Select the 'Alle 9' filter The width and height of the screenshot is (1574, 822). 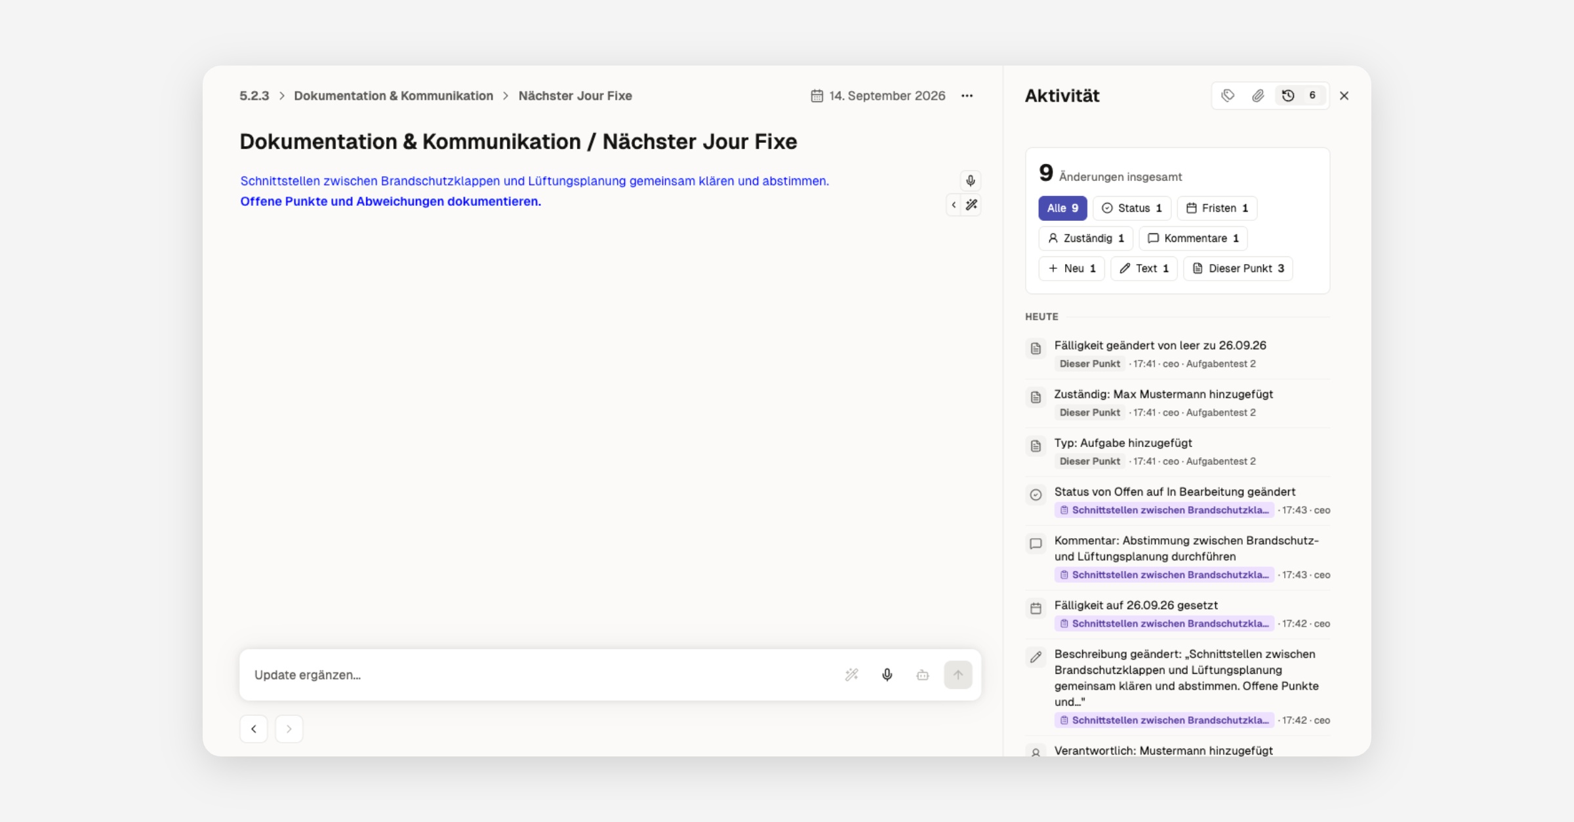(x=1062, y=208)
